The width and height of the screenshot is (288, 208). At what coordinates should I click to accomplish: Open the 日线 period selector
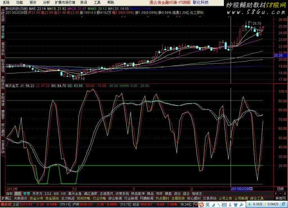(x=280, y=189)
